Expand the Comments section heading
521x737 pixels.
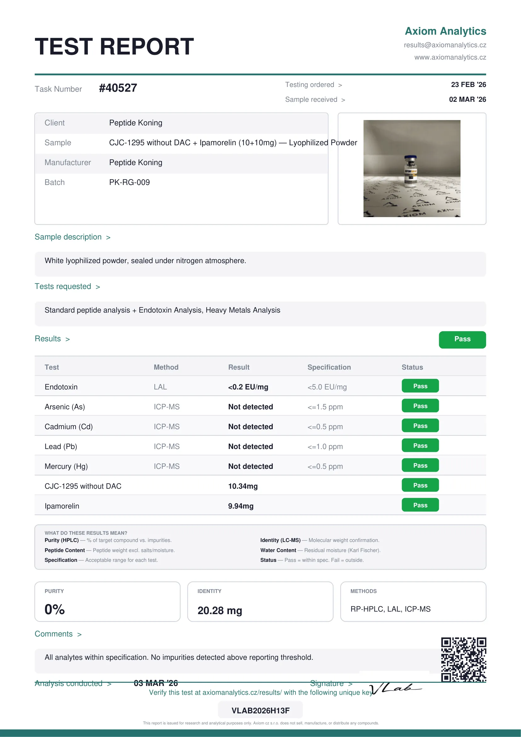[58, 634]
